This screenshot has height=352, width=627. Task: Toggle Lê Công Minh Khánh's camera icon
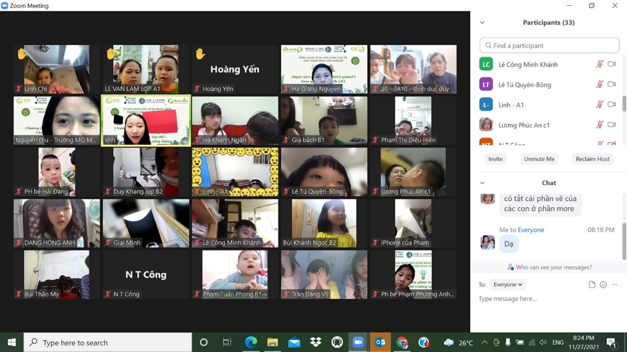tap(612, 64)
